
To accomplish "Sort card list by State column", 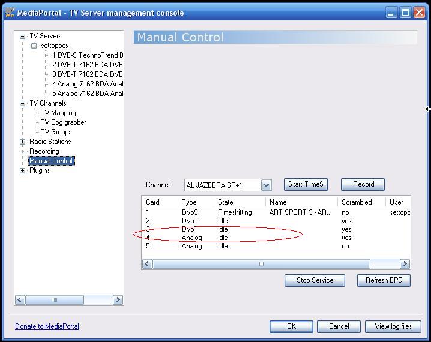I will pos(240,202).
